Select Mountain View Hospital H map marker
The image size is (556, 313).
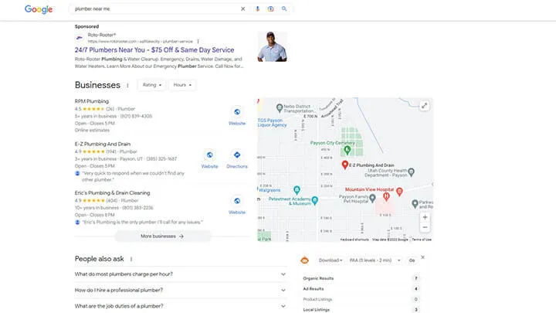[x=386, y=196]
